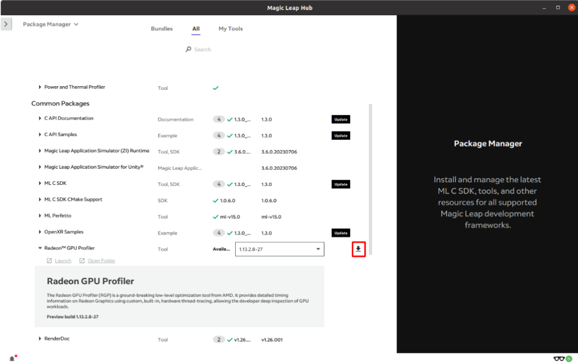This screenshot has height=364, width=578.
Task: Expand the left sidebar with the arrow
Action: point(6,24)
